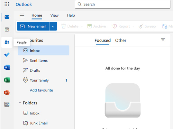The width and height of the screenshot is (173, 129).
Task: Click the Add favourite link
Action: point(42,90)
